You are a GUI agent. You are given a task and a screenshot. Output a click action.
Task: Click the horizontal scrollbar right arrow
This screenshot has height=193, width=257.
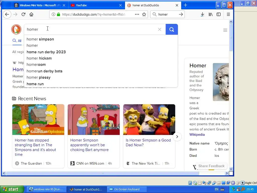(x=227, y=173)
